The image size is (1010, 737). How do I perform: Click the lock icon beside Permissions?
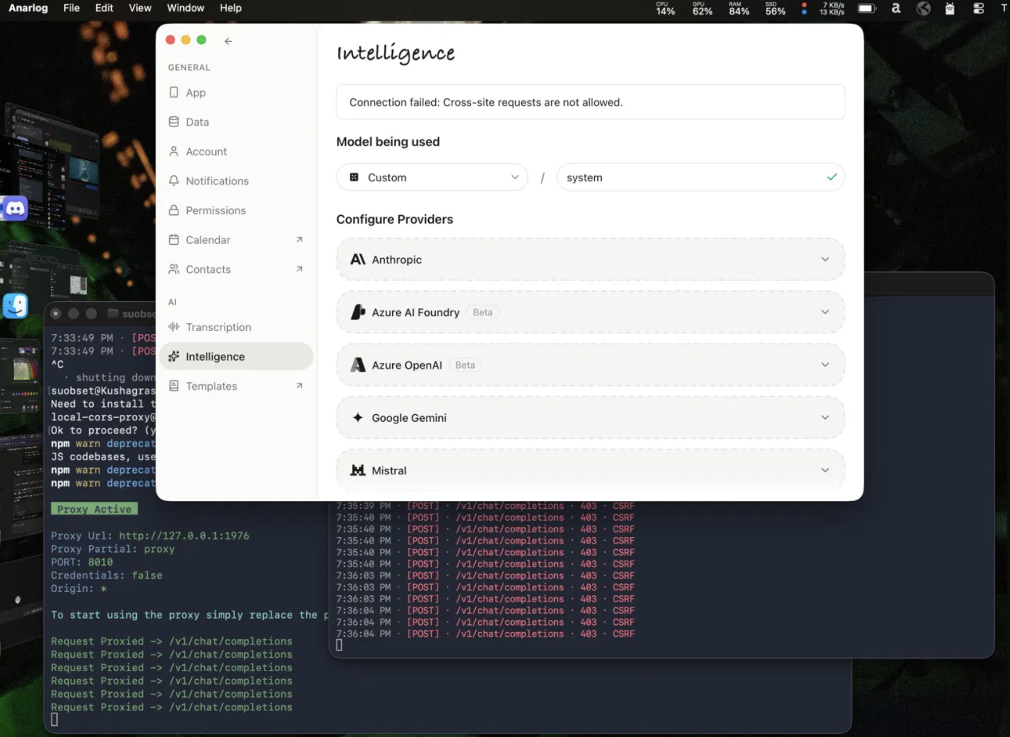point(174,210)
